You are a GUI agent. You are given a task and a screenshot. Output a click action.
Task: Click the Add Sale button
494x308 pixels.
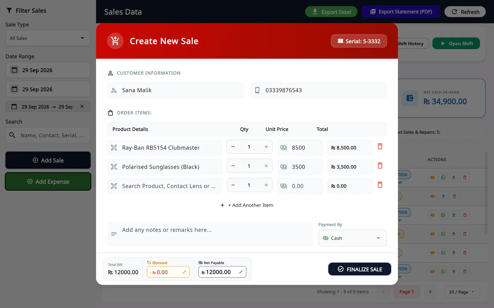[48, 160]
